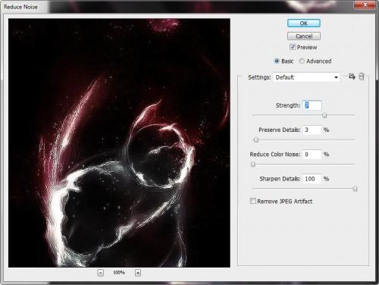Image resolution: width=379 pixels, height=285 pixels.
Task: Click the Strength value input field
Action: pyautogui.click(x=312, y=105)
